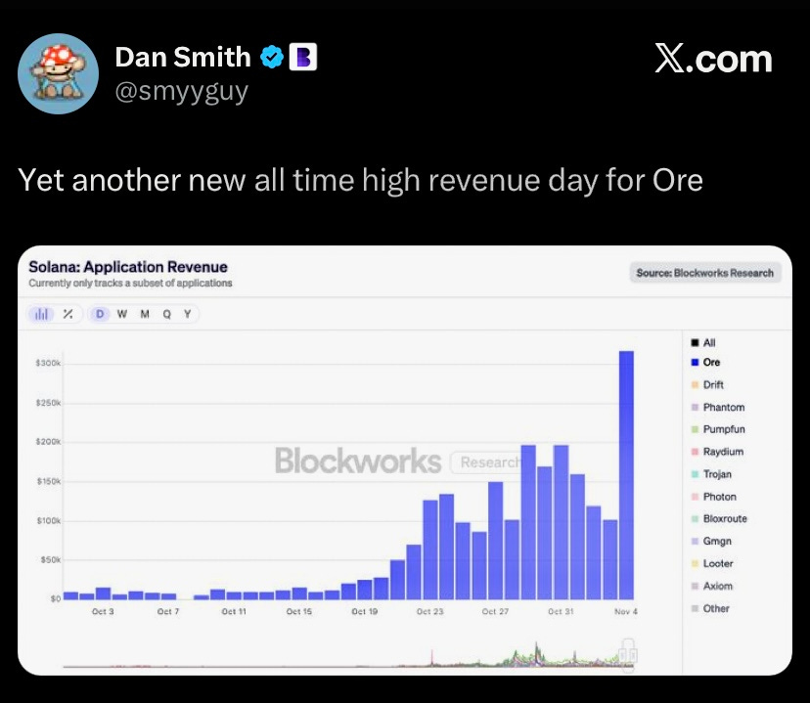This screenshot has height=703, width=810.
Task: Click the Source: Blockworks Research button
Action: 705,273
